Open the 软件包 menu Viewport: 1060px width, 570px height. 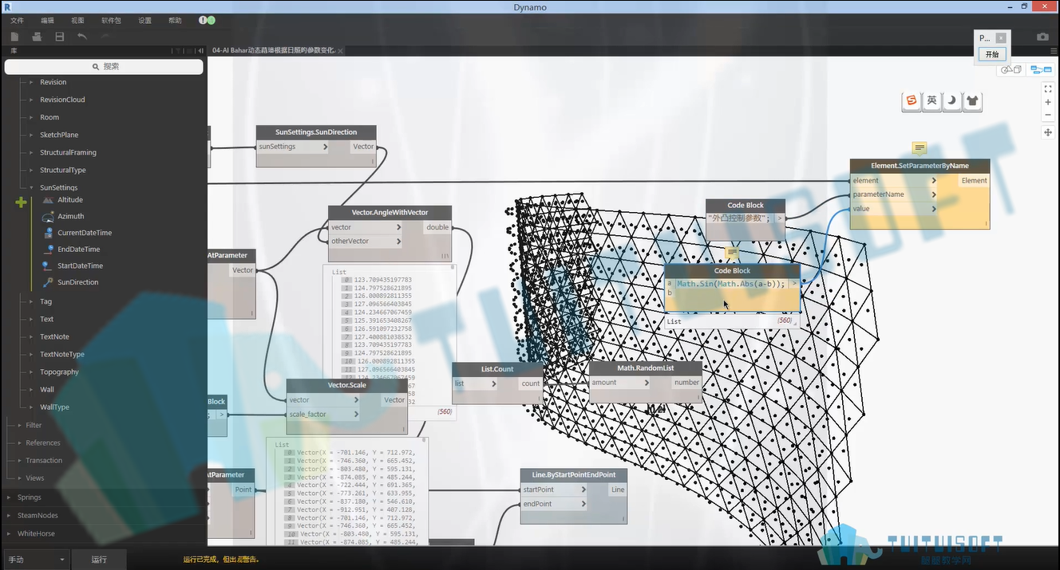coord(111,20)
